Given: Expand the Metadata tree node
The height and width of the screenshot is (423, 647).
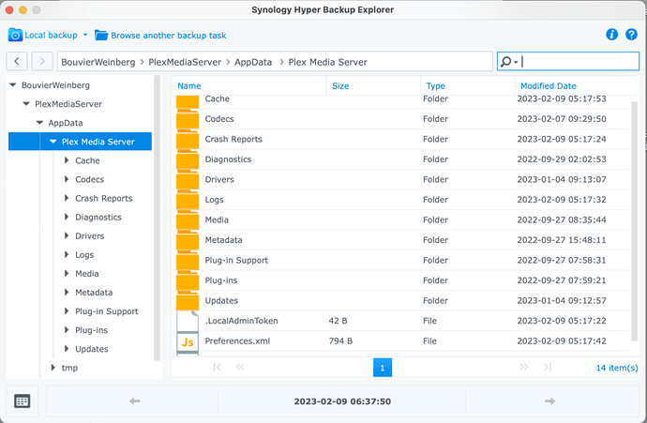Looking at the screenshot, I should 67,293.
